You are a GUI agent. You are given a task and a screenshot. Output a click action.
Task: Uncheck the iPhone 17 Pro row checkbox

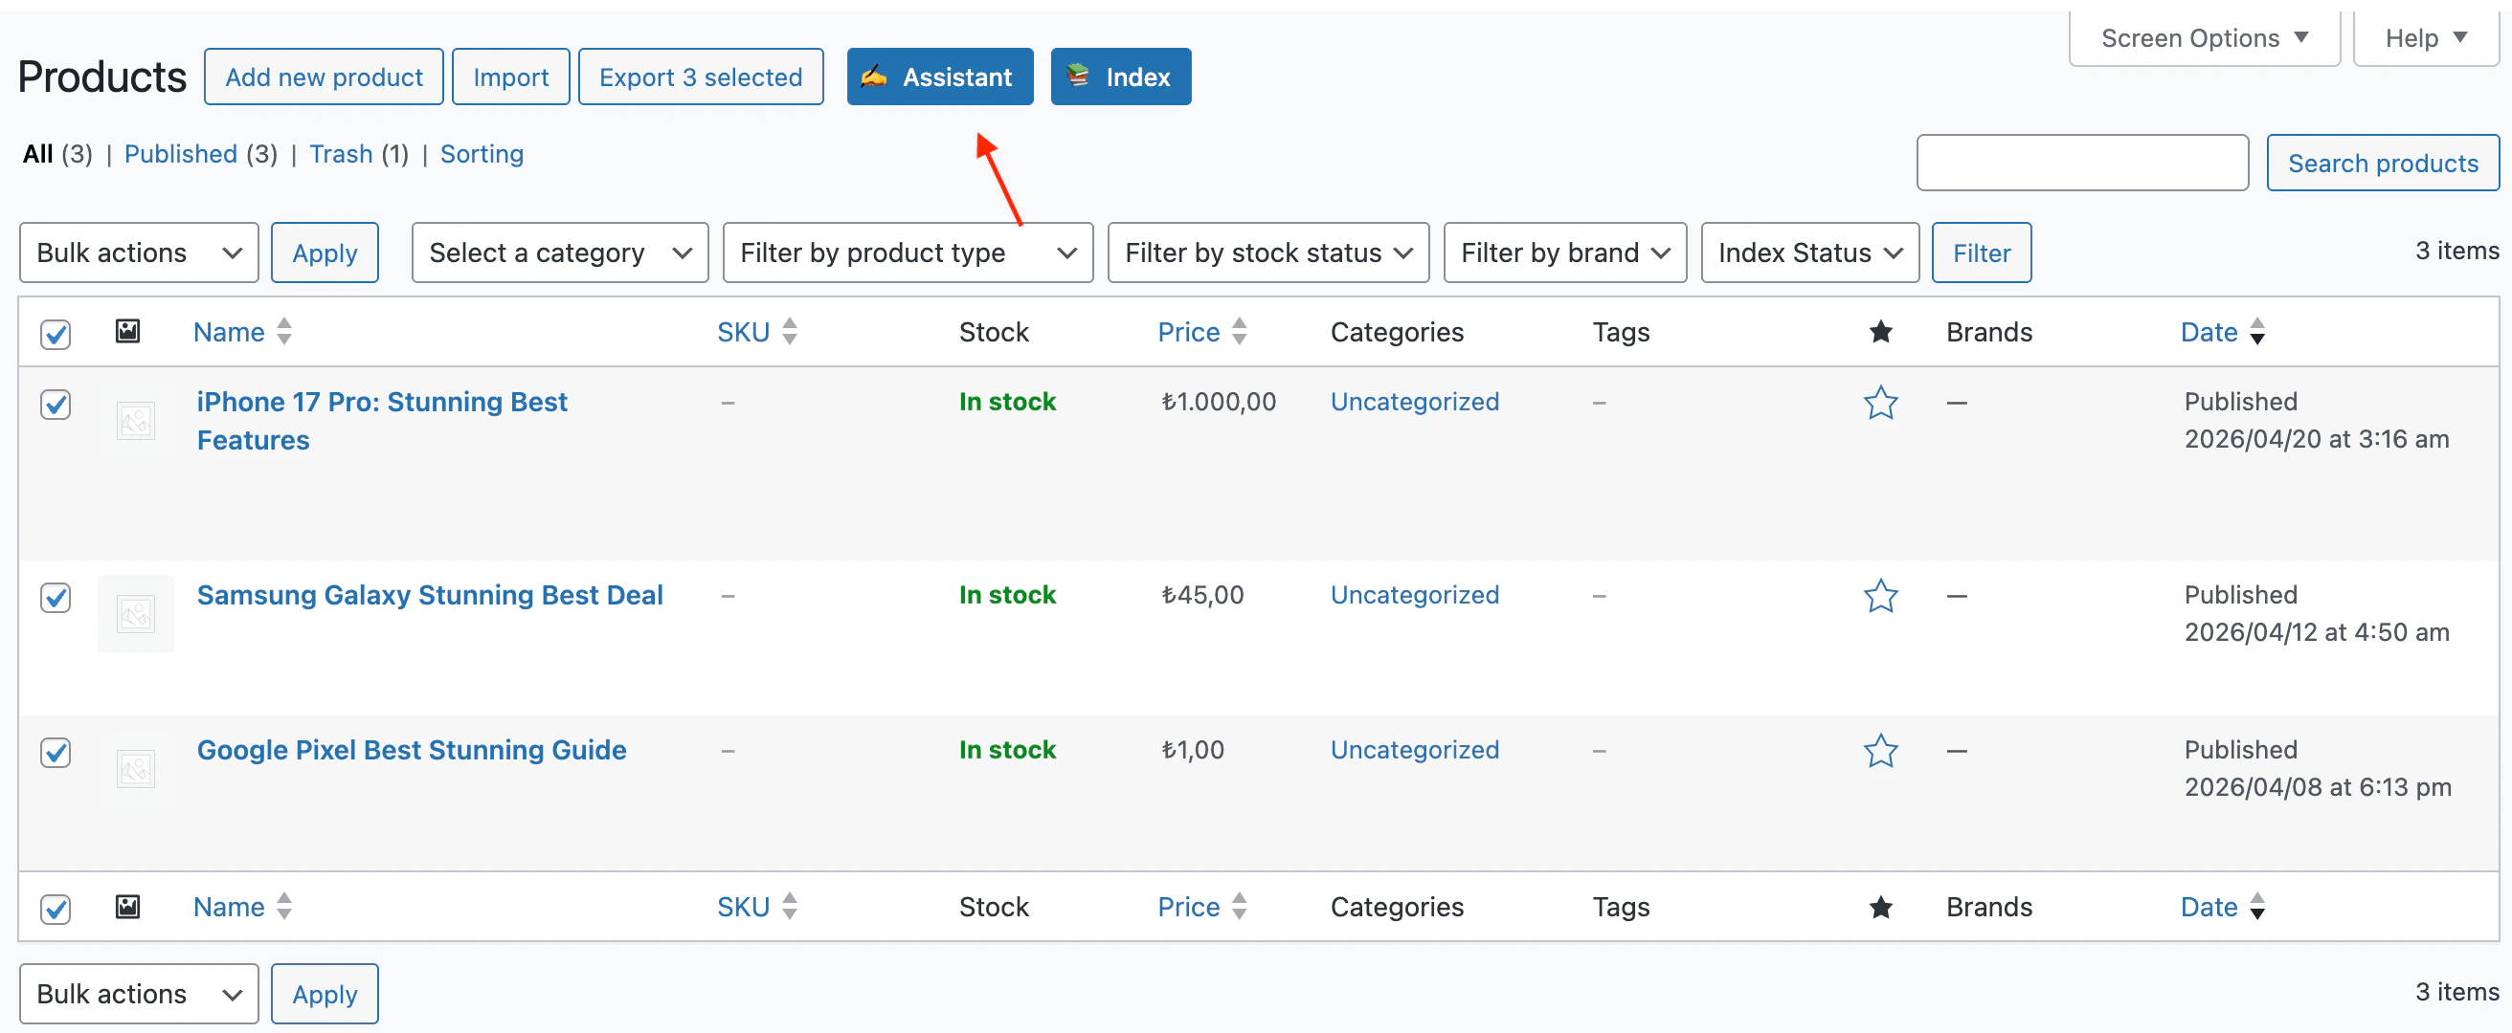[x=56, y=404]
